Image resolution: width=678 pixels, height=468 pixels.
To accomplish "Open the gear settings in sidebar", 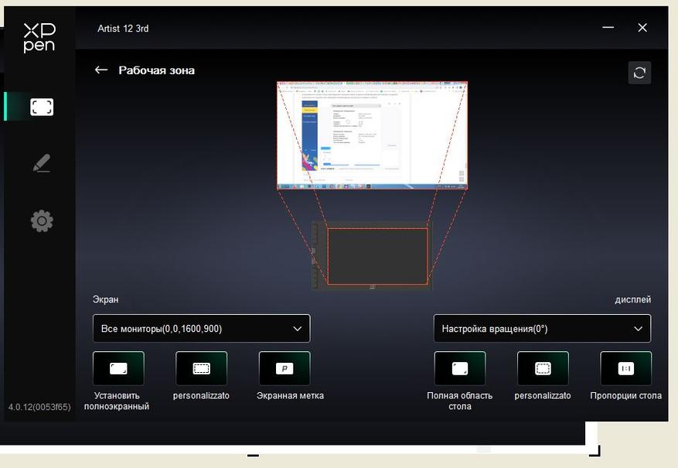I will [42, 221].
